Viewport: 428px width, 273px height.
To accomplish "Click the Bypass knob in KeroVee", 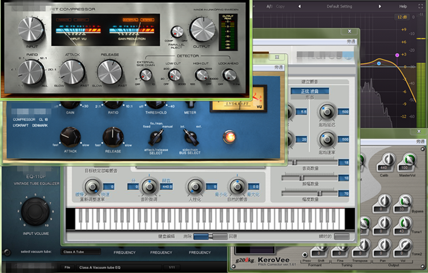I will tap(405, 201).
